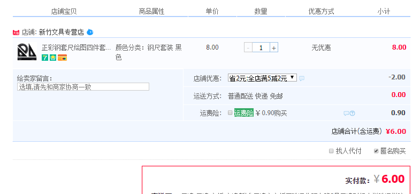Screen dimensions: 420x194
Task: Click the -2.00 discount amount
Action: point(397,77)
